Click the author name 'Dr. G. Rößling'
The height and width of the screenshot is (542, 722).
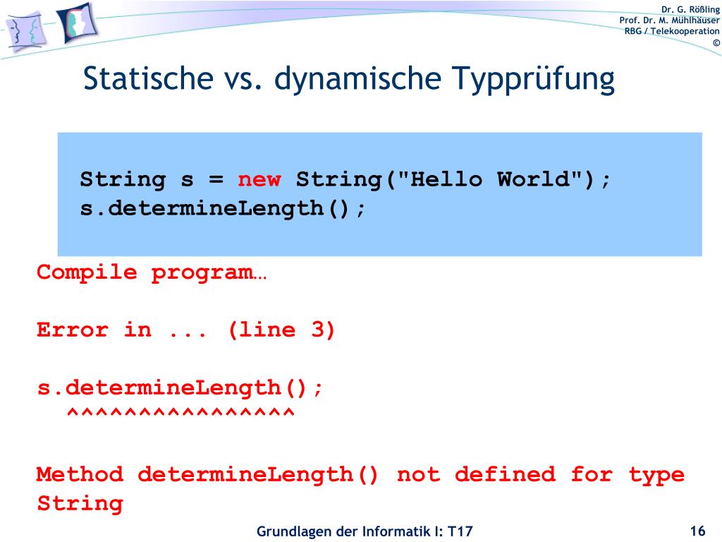(690, 9)
